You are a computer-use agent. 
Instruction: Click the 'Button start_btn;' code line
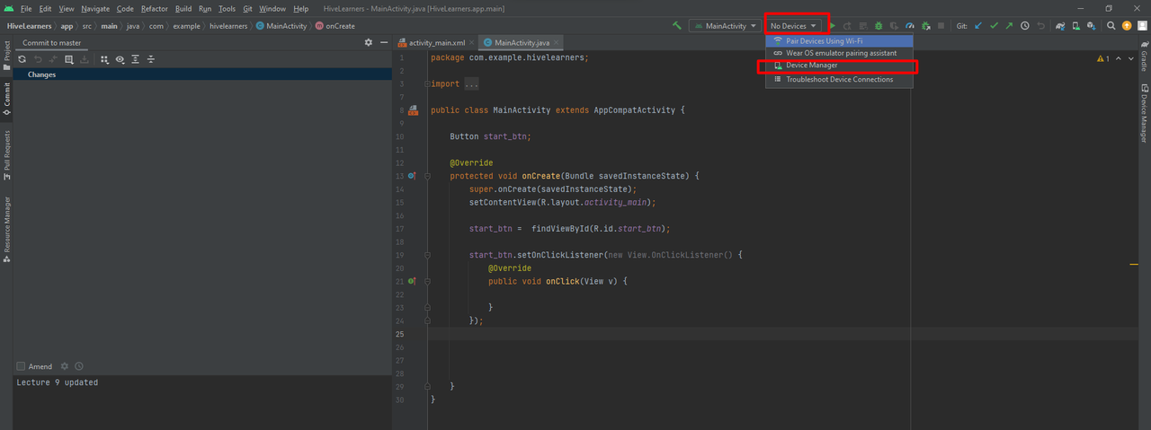pos(490,136)
